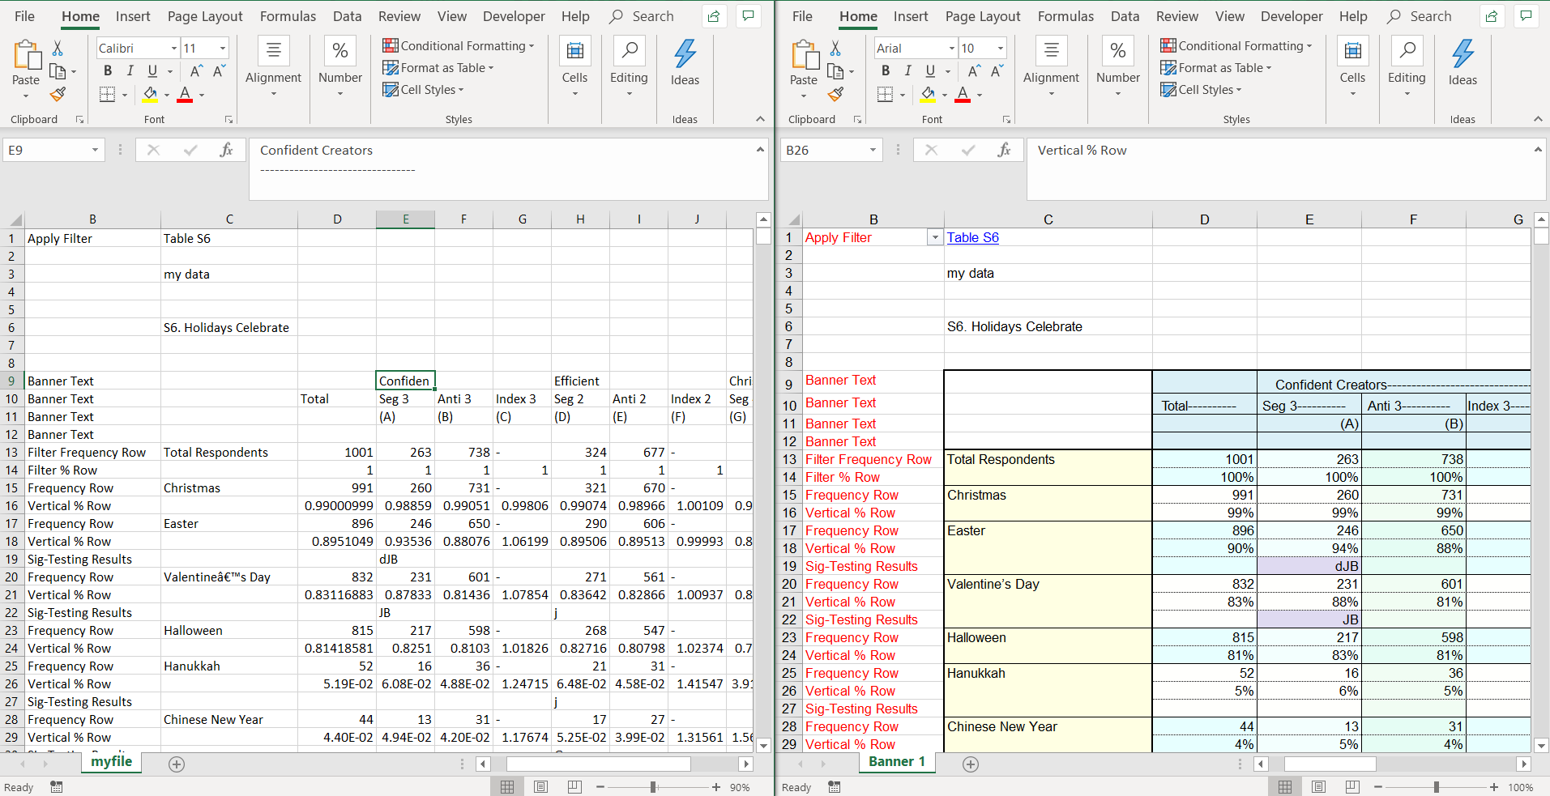
Task: Open Data tab in right window
Action: (x=1125, y=16)
